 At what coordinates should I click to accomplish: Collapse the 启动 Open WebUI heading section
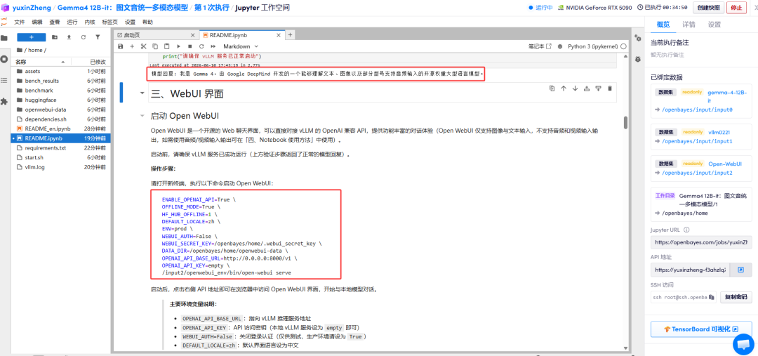click(142, 116)
